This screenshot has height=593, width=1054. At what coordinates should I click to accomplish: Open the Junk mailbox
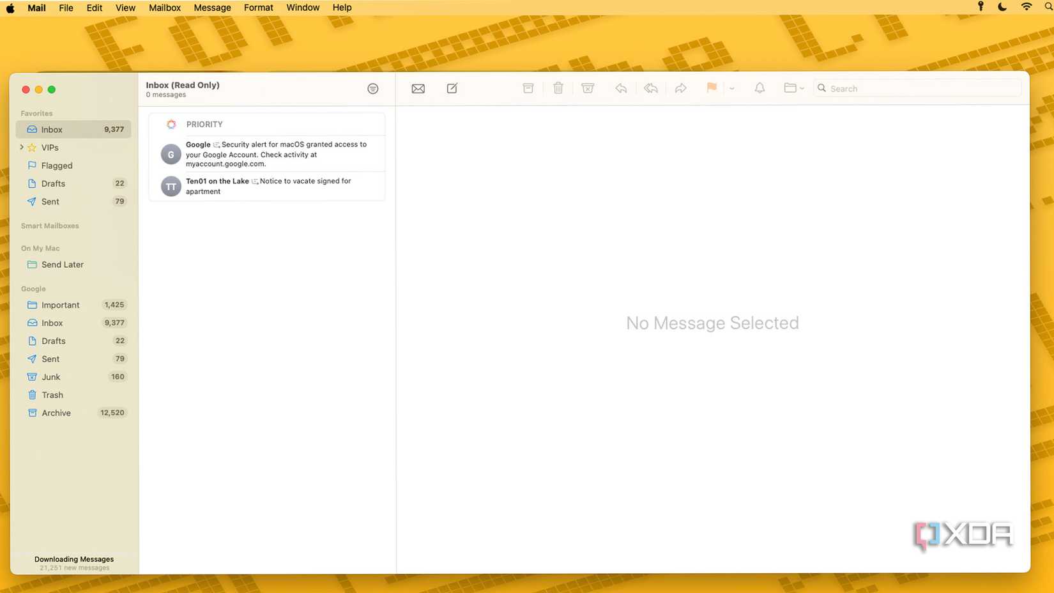click(73, 377)
